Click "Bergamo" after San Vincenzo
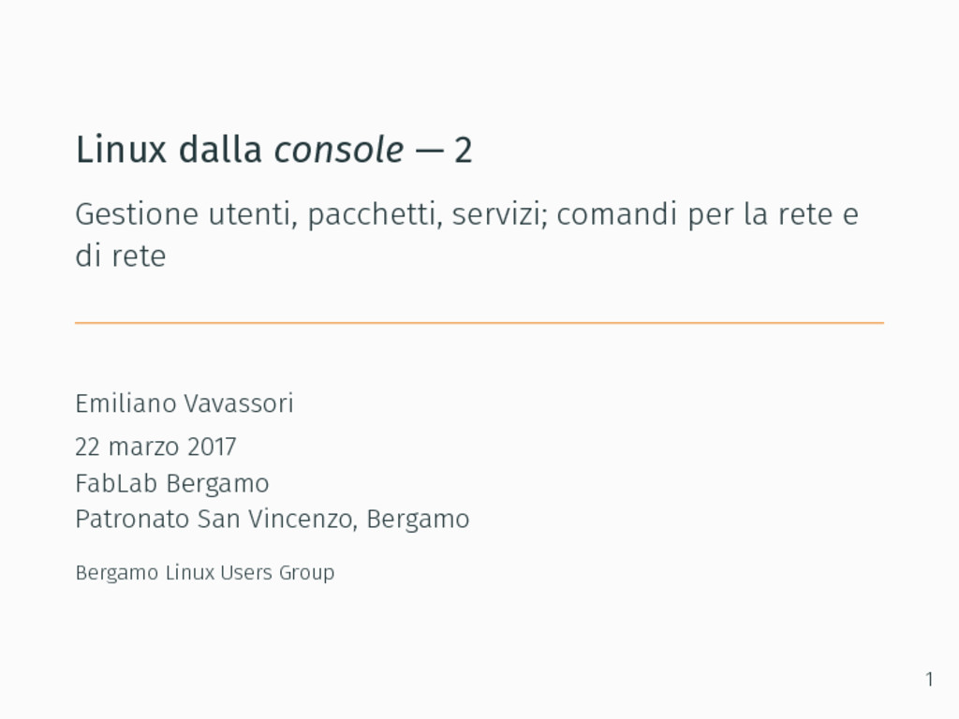 tap(418, 521)
